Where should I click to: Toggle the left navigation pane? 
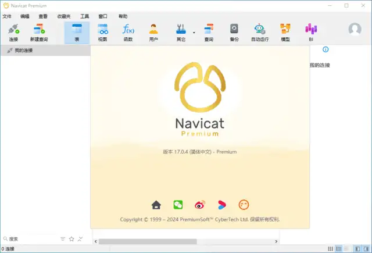pyautogui.click(x=357, y=249)
